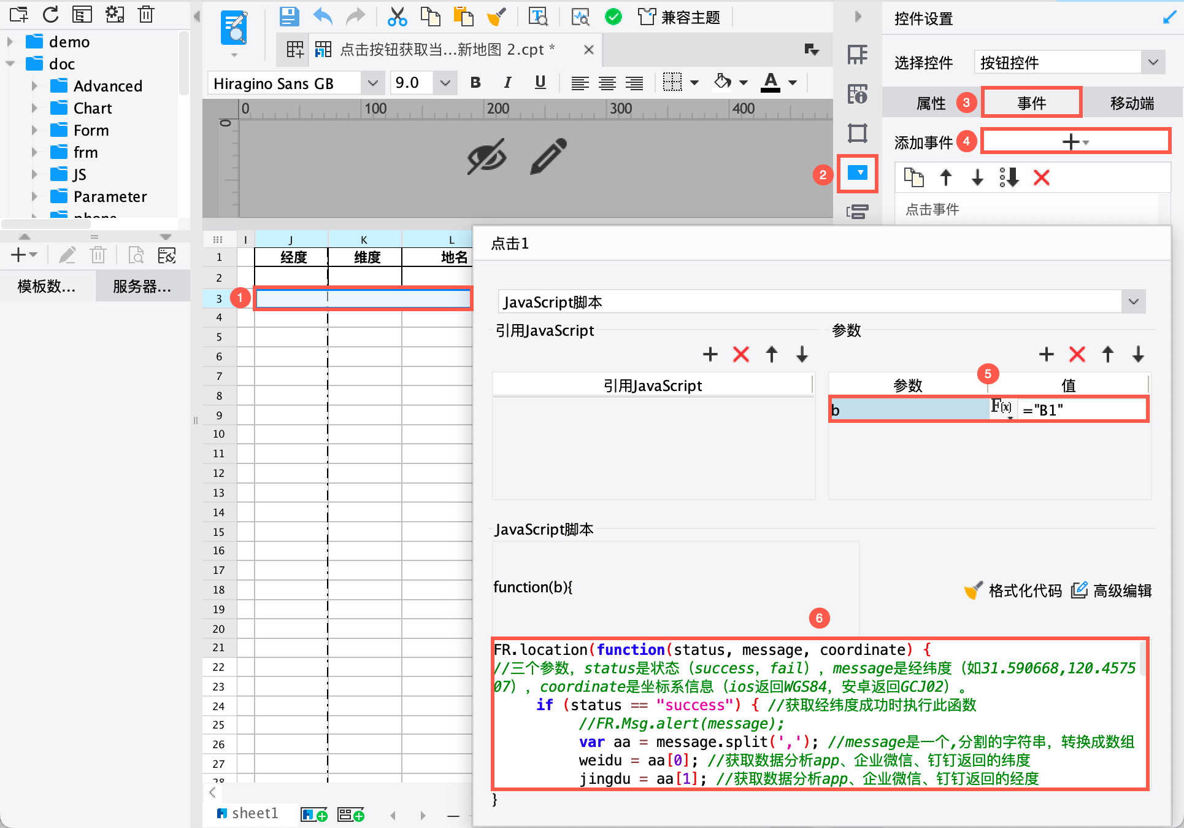The width and height of the screenshot is (1184, 828).
Task: Open the font color A swatch
Action: tap(771, 82)
